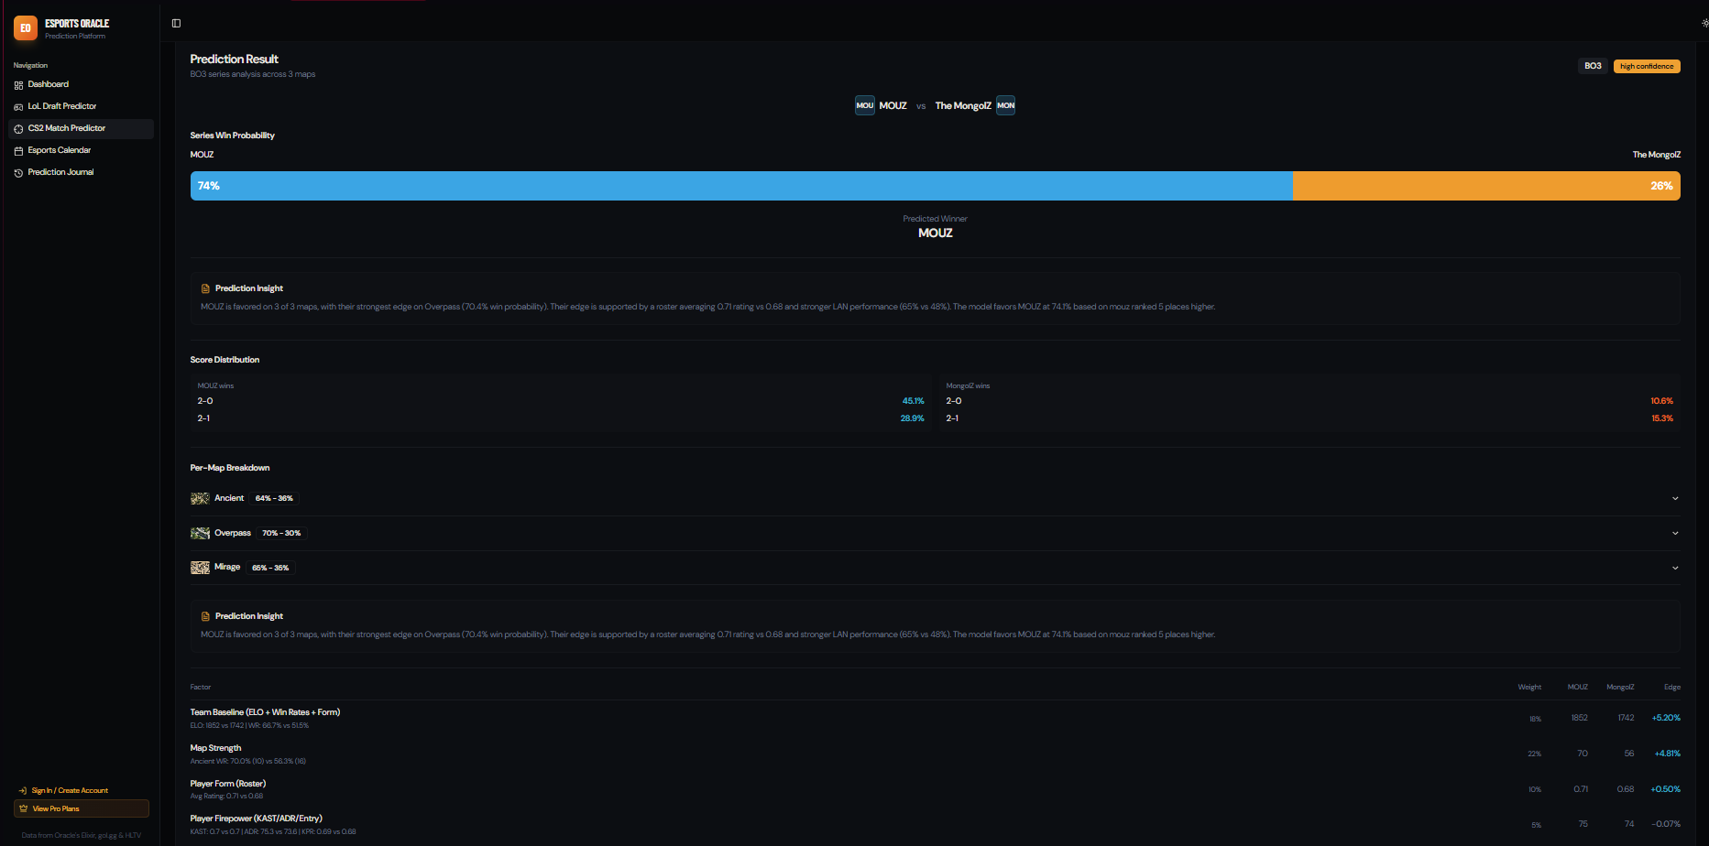Click the MOU team logo badge
This screenshot has width=1709, height=846.
coord(865,105)
